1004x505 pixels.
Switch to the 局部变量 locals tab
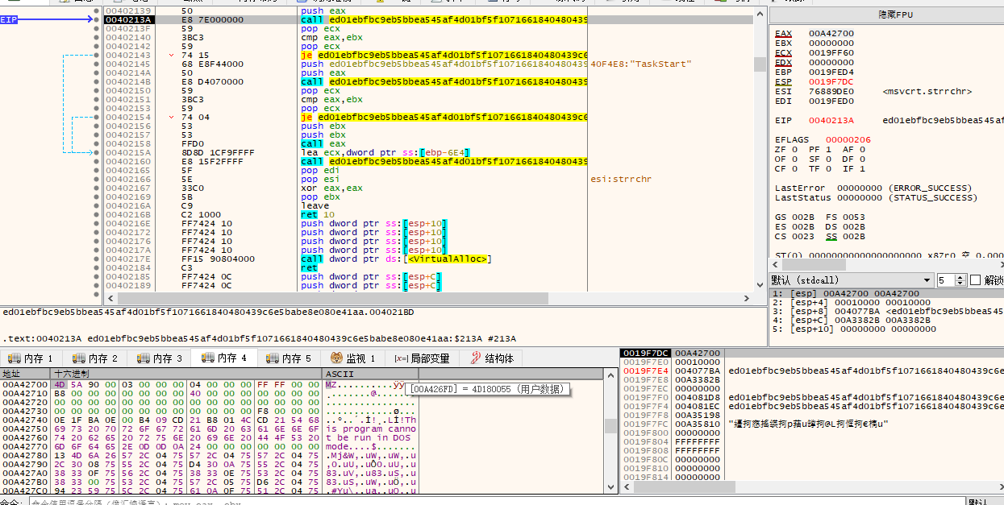pos(422,358)
